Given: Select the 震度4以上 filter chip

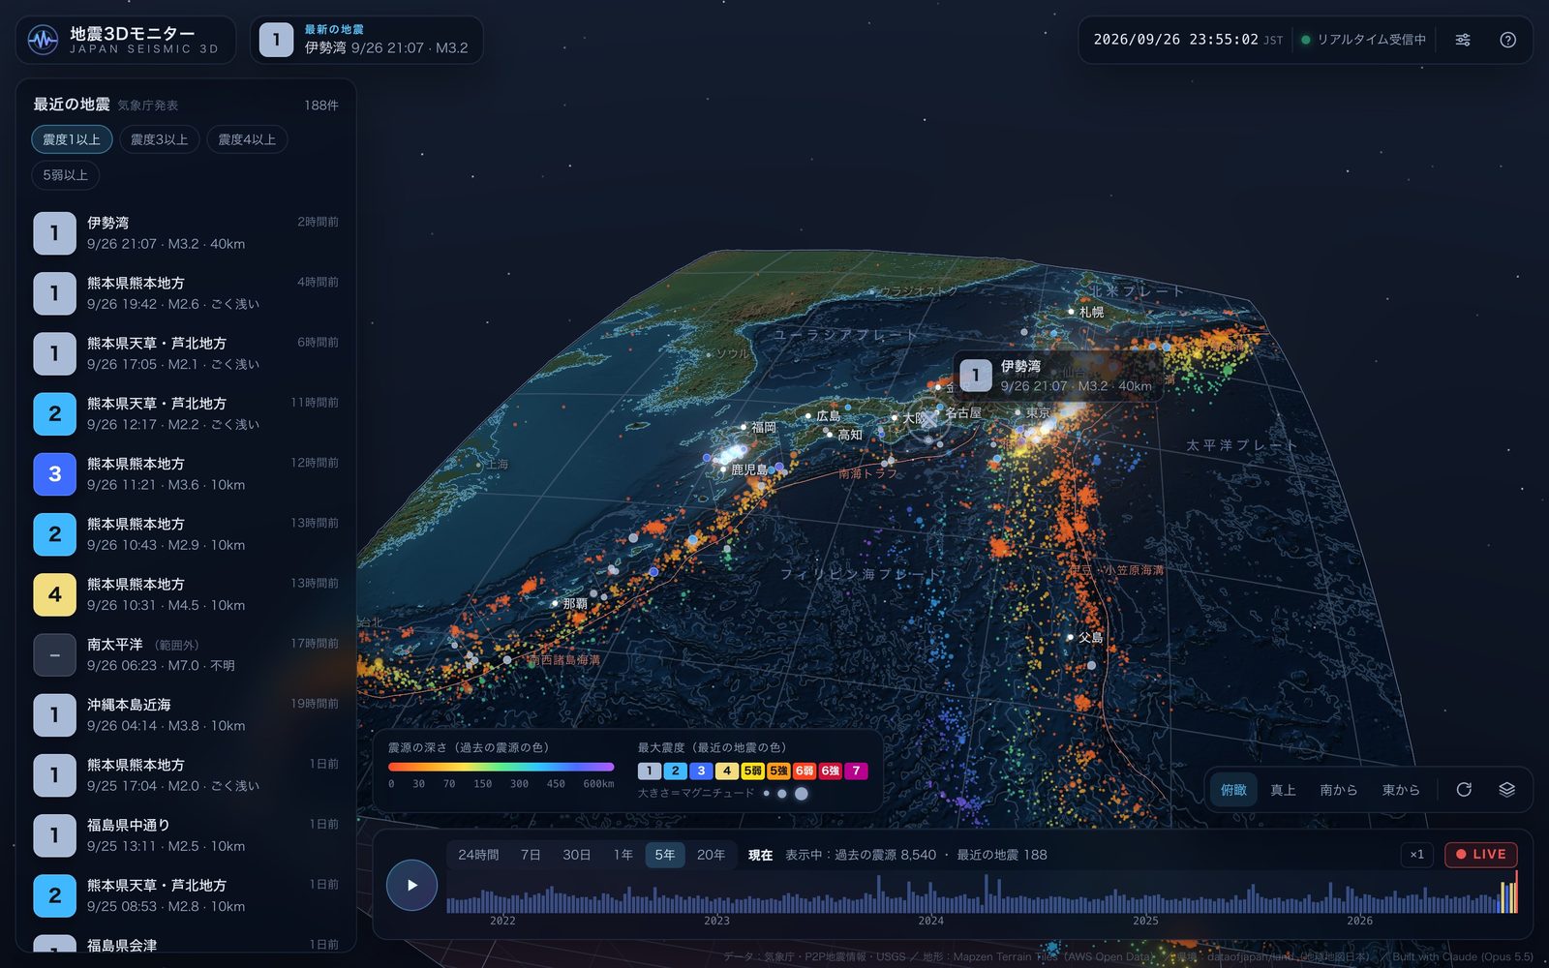Looking at the screenshot, I should pyautogui.click(x=247, y=139).
